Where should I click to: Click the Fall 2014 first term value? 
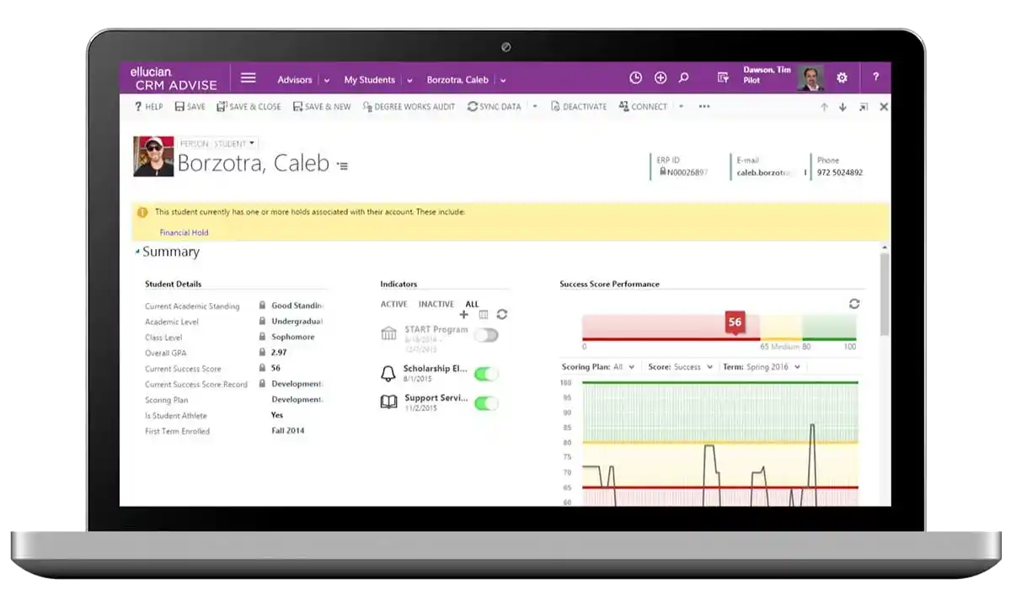pos(288,430)
